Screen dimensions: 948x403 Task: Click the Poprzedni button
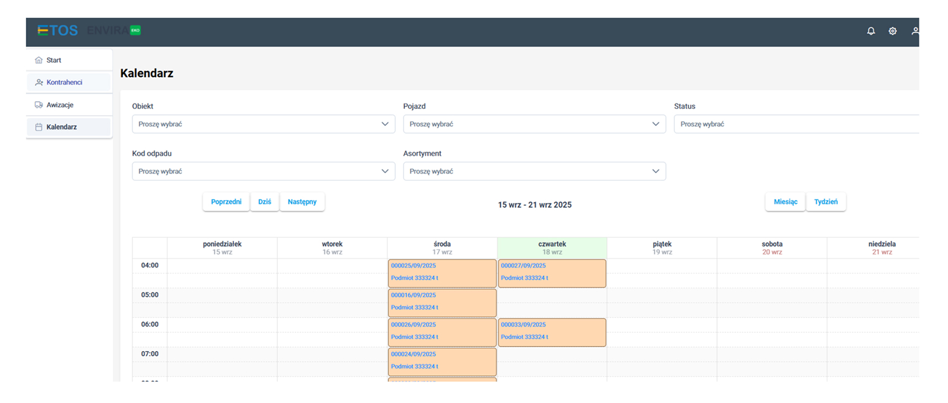226,202
